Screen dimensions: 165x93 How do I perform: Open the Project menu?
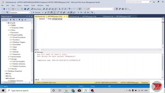click(x=26, y=5)
